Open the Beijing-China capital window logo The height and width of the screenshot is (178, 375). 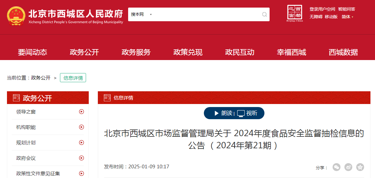295,13
